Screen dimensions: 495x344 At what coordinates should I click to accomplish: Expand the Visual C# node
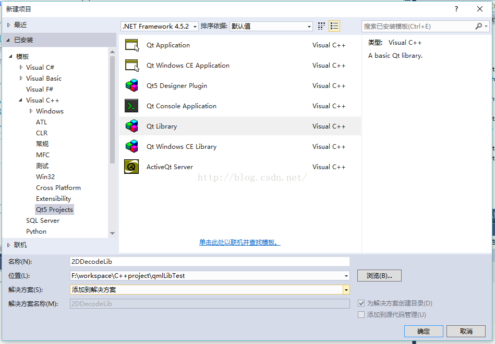pos(21,68)
